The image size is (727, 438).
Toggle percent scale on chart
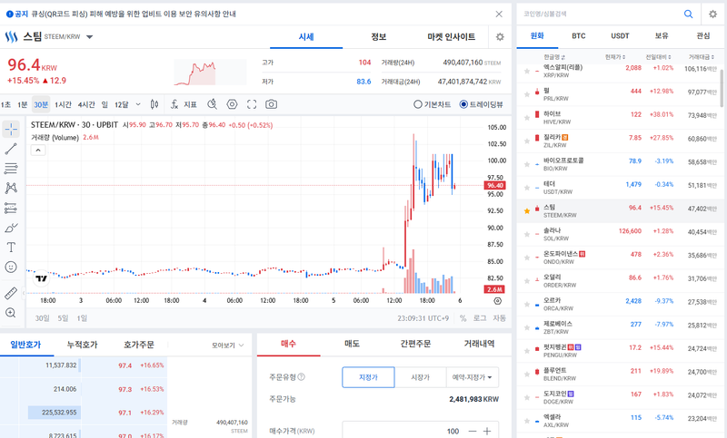point(463,318)
